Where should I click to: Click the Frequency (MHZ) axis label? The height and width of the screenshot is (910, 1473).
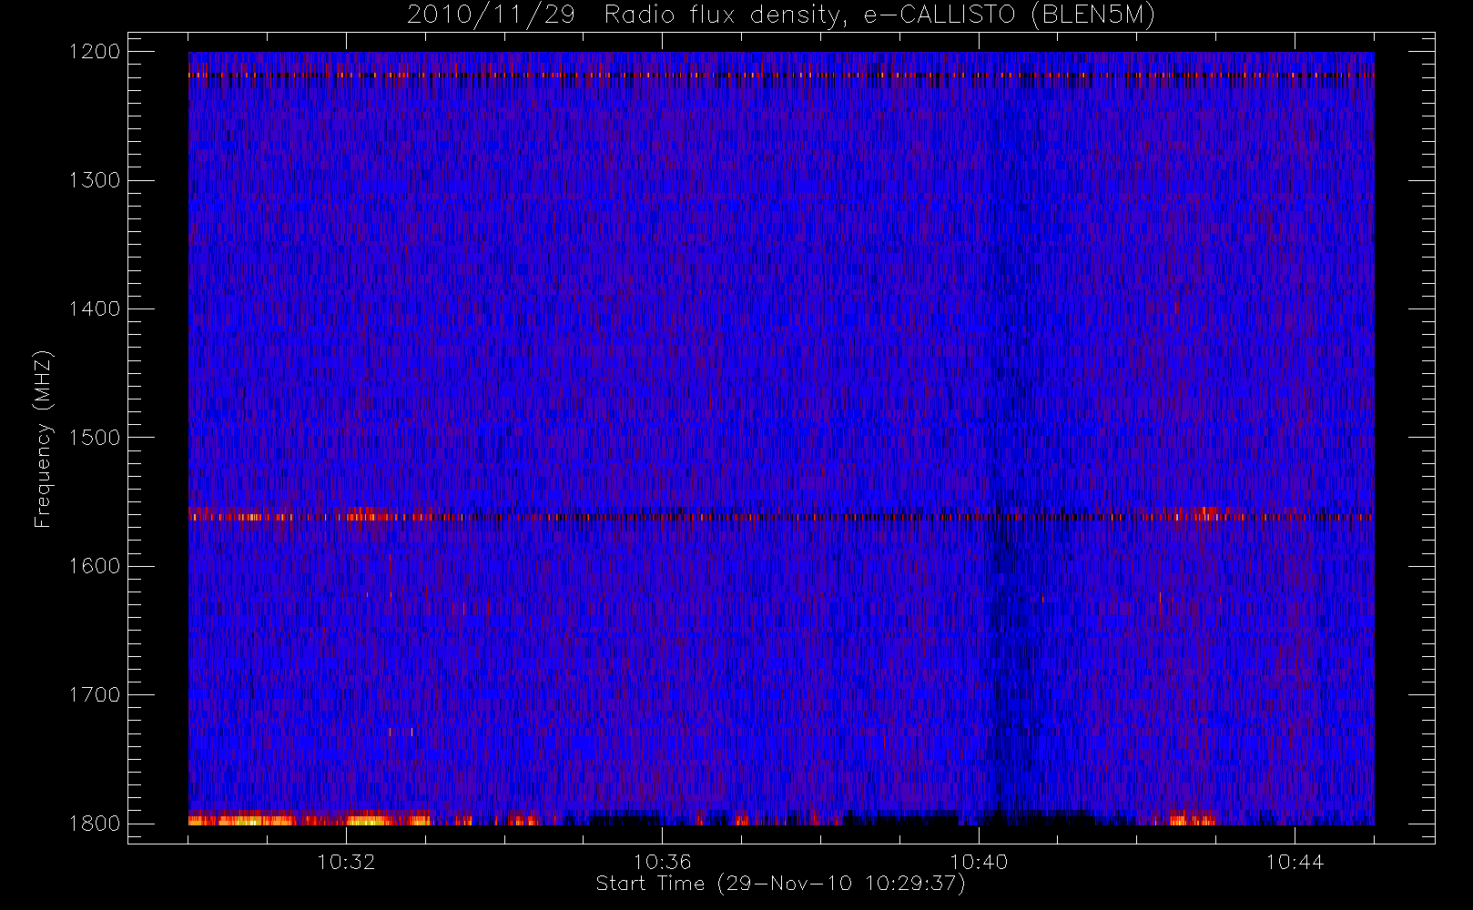coord(43,439)
